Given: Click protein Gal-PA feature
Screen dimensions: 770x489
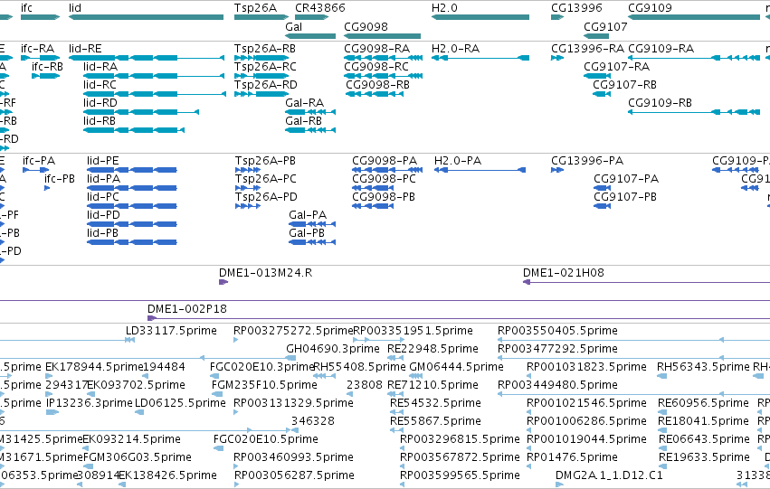Looking at the screenshot, I should point(312,225).
